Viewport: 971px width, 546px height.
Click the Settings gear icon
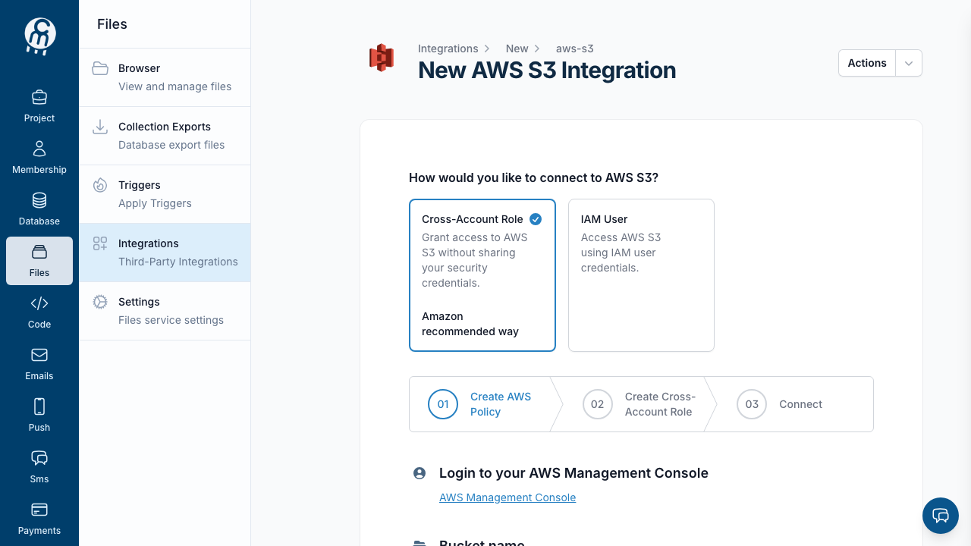pos(100,302)
